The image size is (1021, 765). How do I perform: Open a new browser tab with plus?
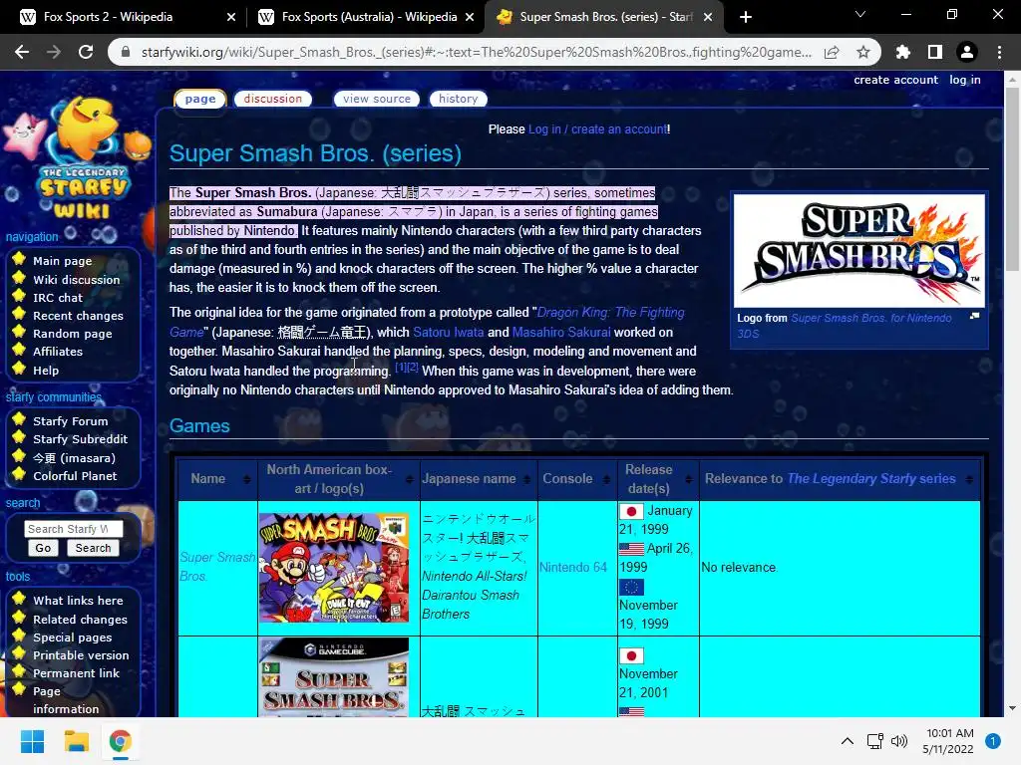pyautogui.click(x=746, y=17)
